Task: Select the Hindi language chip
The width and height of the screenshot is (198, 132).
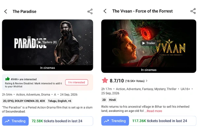Action: [113, 100]
